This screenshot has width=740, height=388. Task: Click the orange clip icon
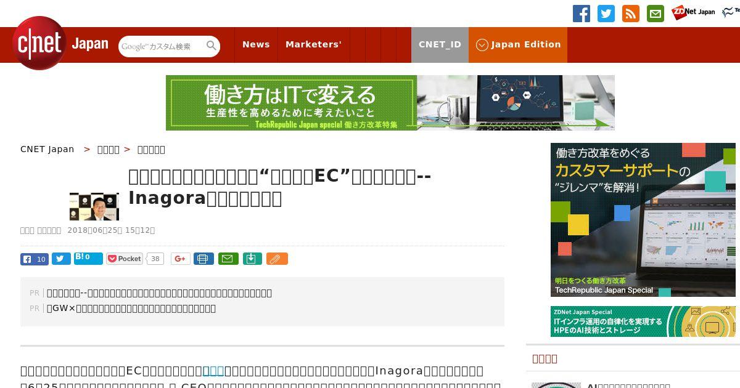pyautogui.click(x=277, y=259)
